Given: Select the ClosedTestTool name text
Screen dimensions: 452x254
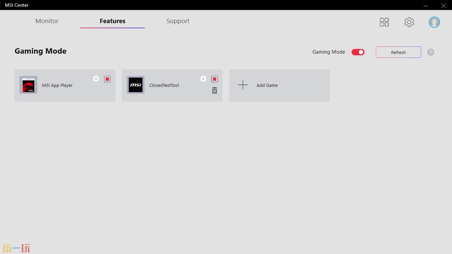Looking at the screenshot, I should [x=164, y=85].
